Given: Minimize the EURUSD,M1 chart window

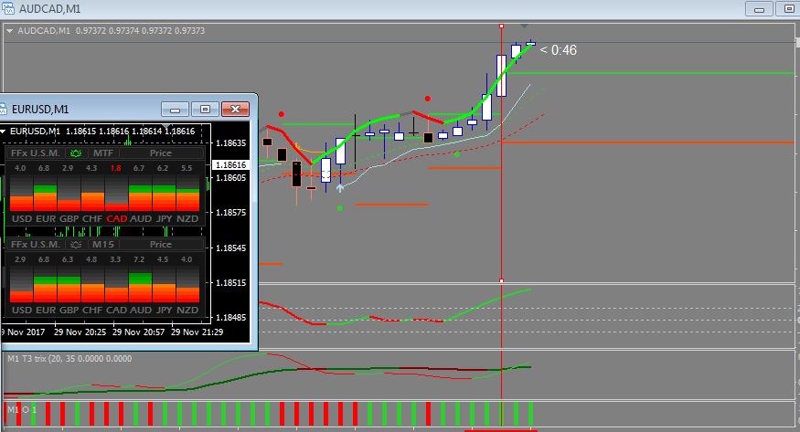Looking at the screenshot, I should tap(175, 109).
